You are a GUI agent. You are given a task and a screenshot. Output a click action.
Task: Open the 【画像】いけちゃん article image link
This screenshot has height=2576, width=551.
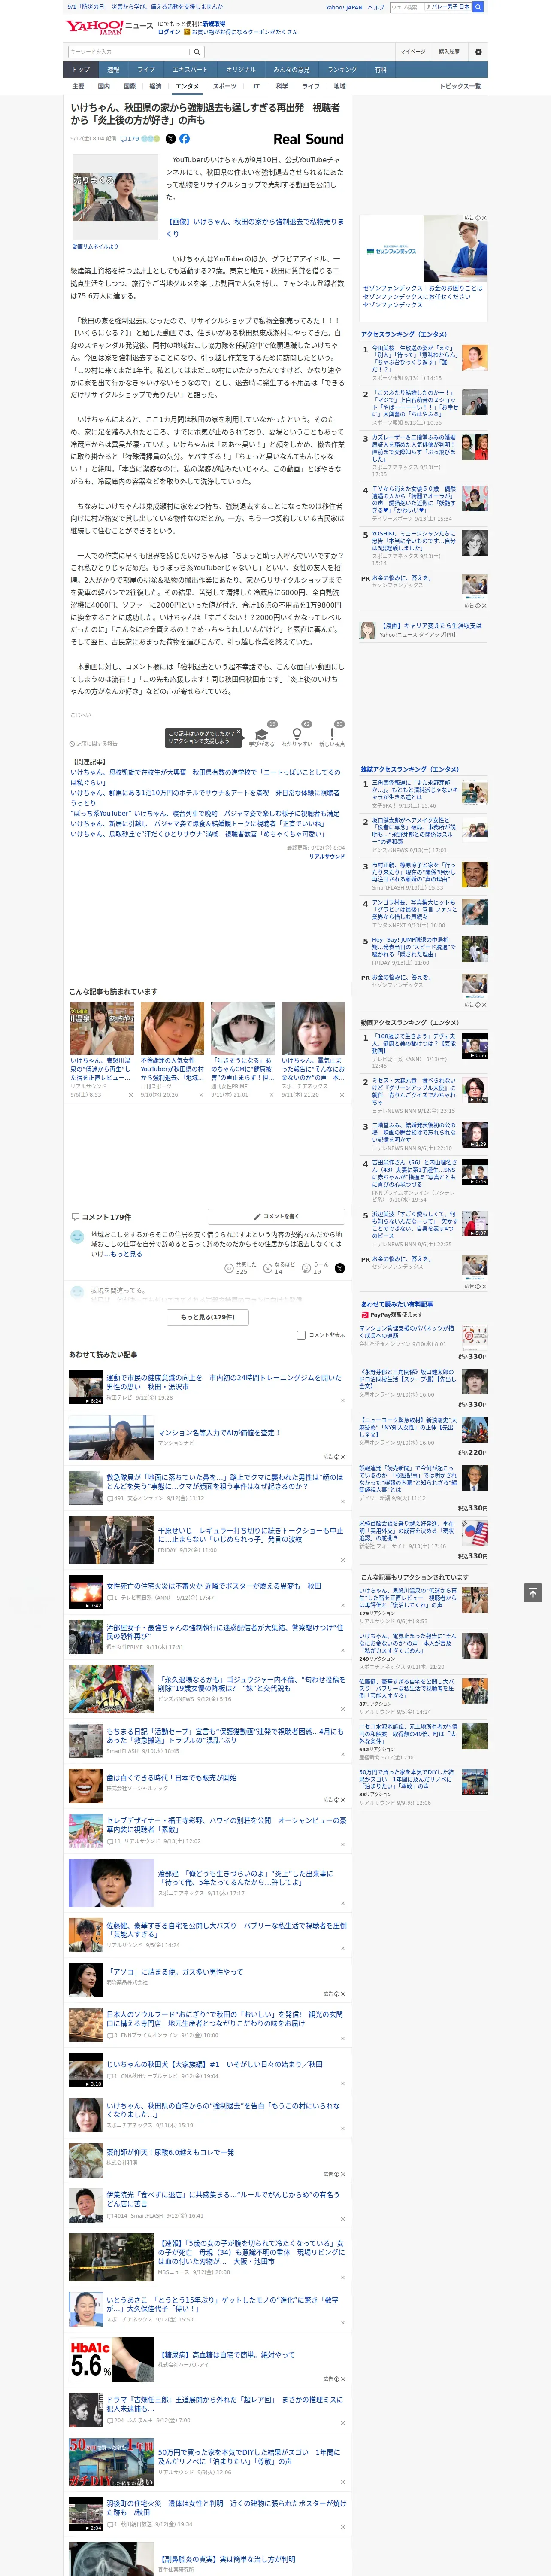click(254, 228)
